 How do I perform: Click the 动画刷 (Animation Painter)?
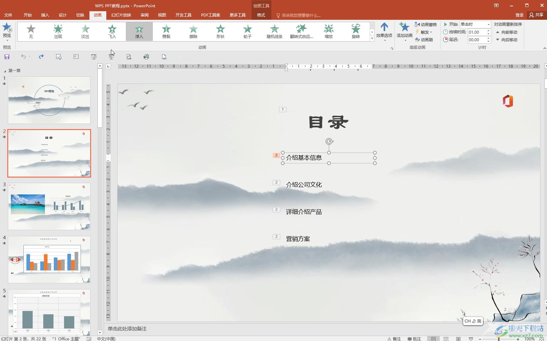tap(424, 40)
